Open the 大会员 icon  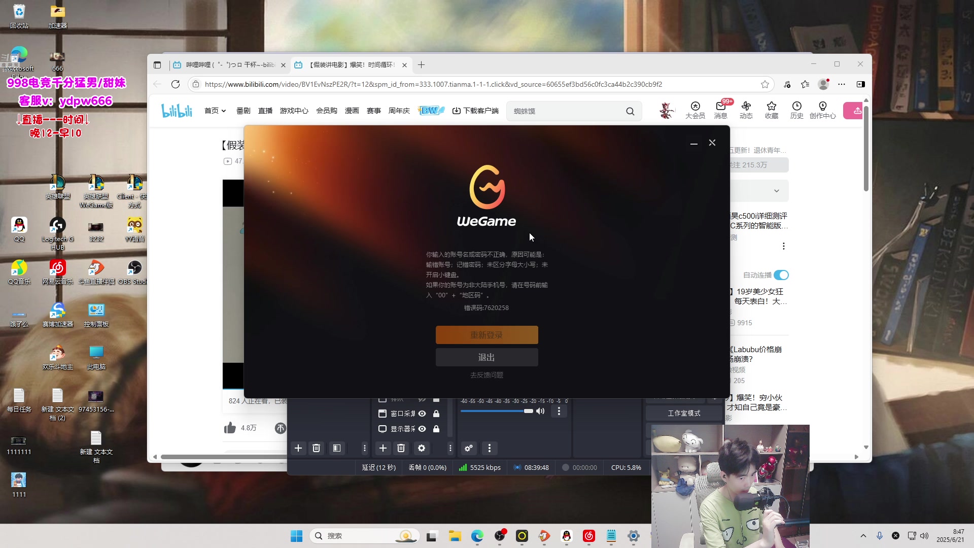coord(695,110)
